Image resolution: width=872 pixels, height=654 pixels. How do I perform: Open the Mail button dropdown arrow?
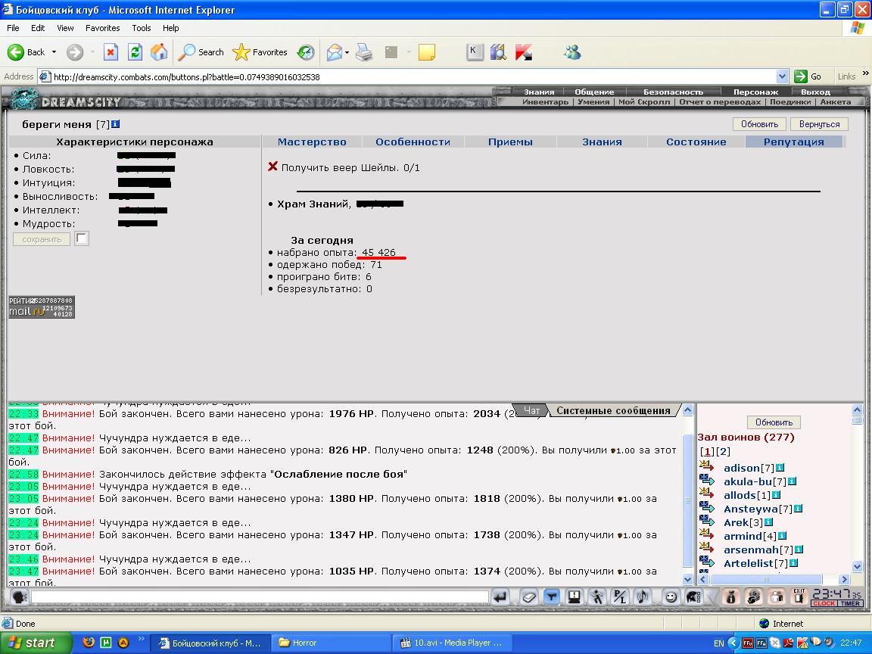347,53
